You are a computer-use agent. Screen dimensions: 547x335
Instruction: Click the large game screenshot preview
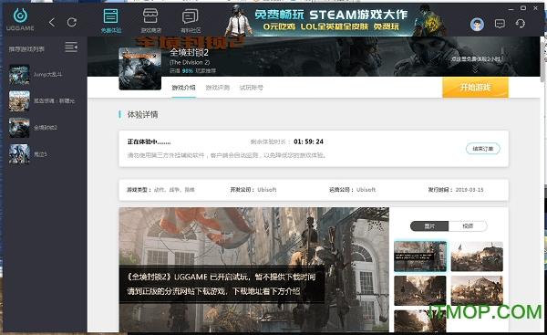[x=254, y=269]
